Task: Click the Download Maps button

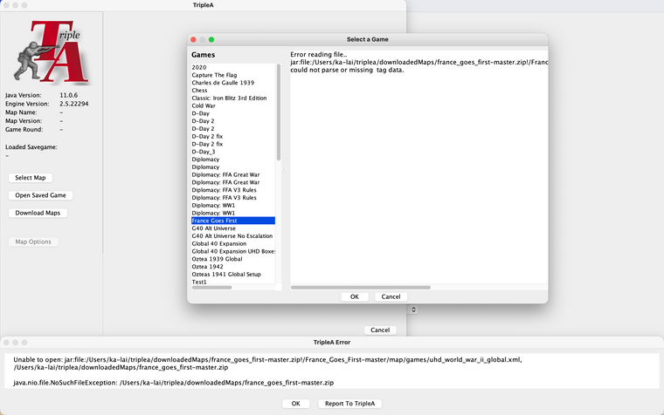Action: click(x=38, y=213)
